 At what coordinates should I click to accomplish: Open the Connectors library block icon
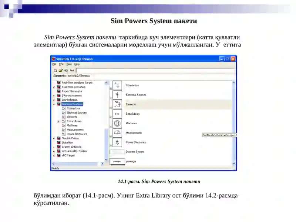pos(117,85)
